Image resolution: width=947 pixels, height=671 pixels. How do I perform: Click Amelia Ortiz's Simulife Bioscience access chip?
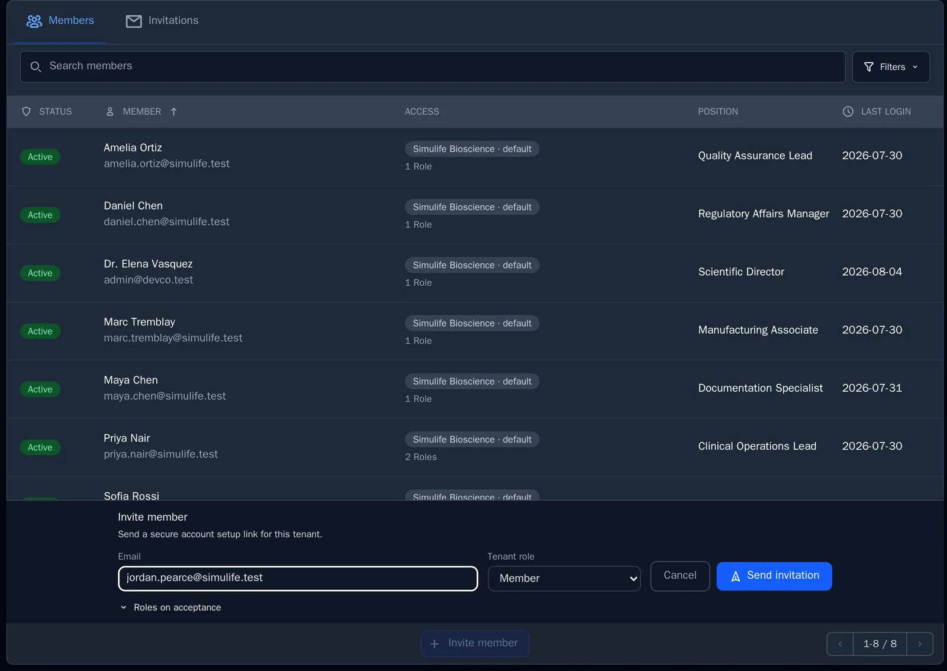click(x=472, y=149)
